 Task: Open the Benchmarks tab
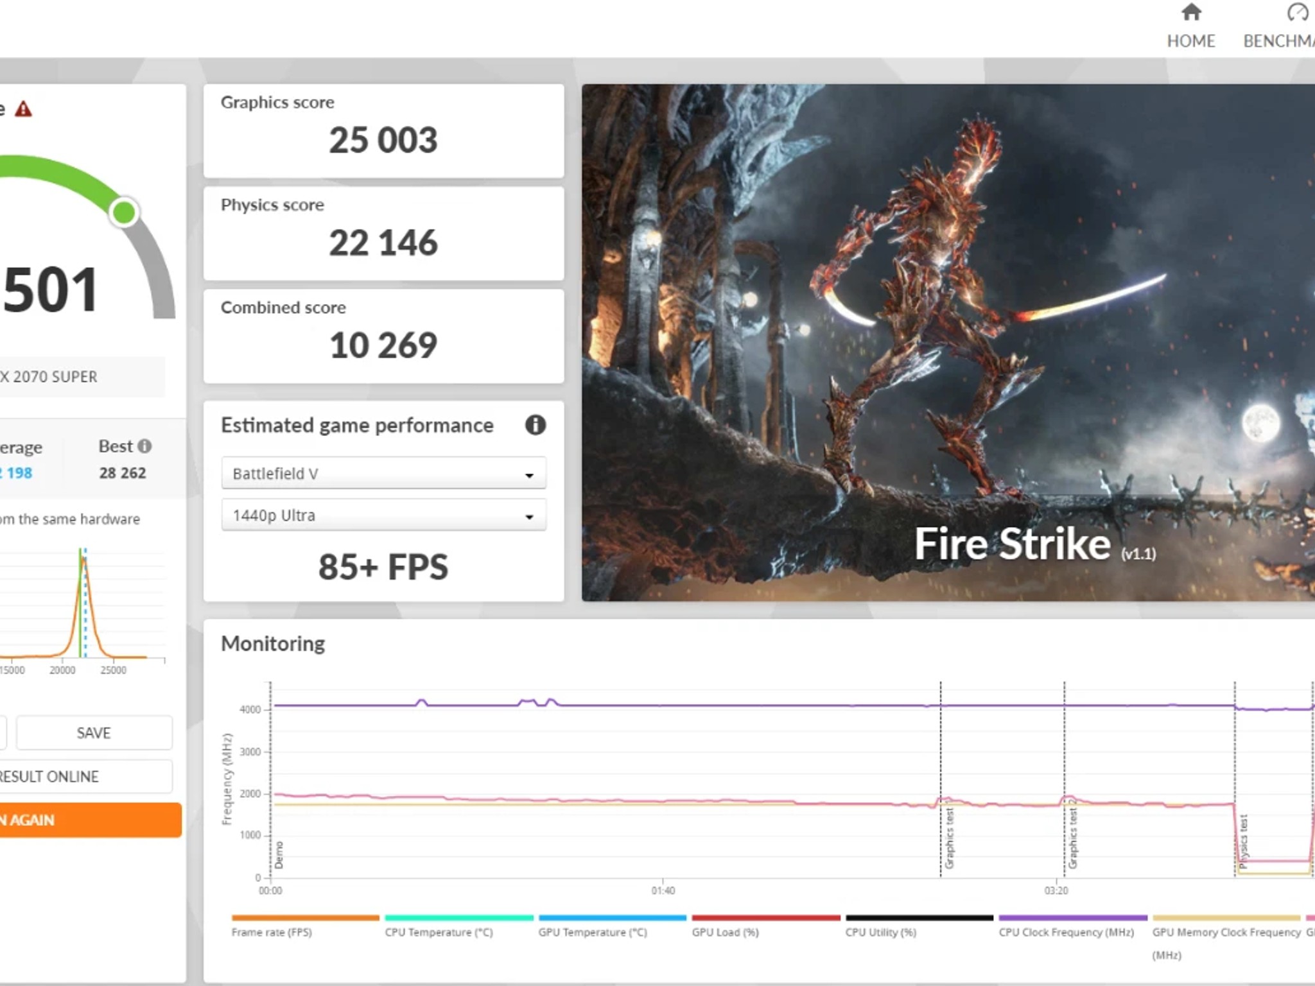tap(1278, 26)
